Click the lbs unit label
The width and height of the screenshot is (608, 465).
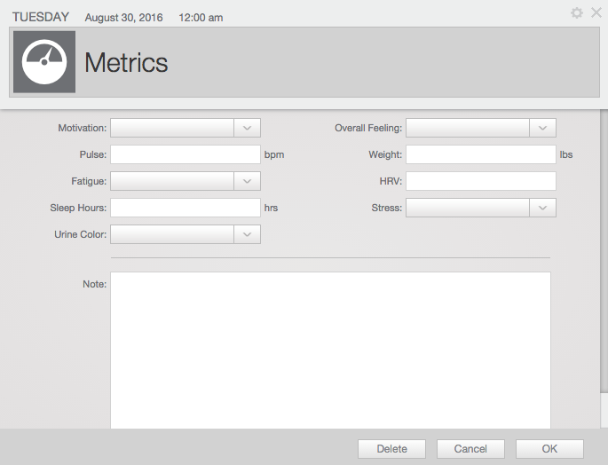566,154
